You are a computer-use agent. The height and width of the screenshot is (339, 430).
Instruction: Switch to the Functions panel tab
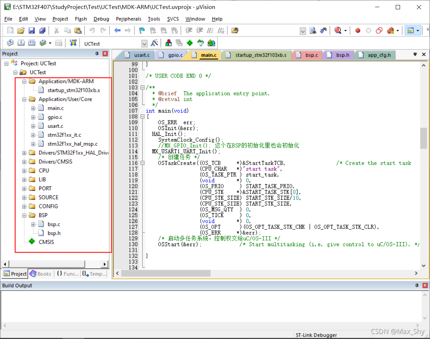pos(67,274)
